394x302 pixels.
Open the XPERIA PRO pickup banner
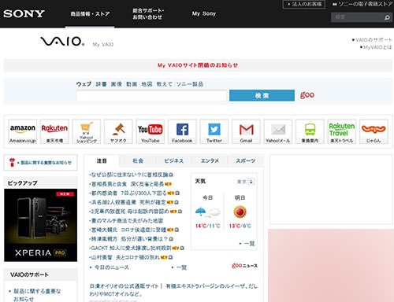41,225
